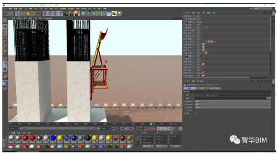
Task: Click the green playhead marker on timeline
Action: click(151, 124)
